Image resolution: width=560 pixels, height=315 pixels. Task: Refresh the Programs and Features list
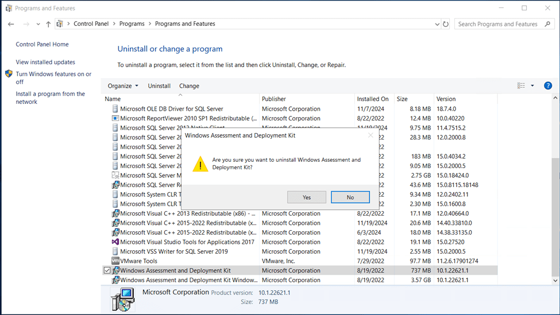[x=446, y=24]
